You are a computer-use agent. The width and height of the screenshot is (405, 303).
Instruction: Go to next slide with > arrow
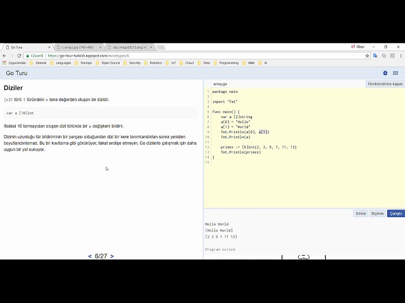coord(112,256)
